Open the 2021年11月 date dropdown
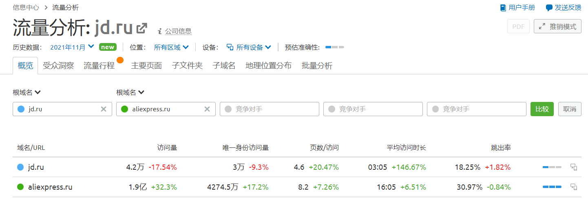The height and width of the screenshot is (199, 588). 72,47
